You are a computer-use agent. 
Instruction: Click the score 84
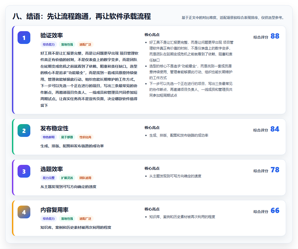[x=275, y=129]
